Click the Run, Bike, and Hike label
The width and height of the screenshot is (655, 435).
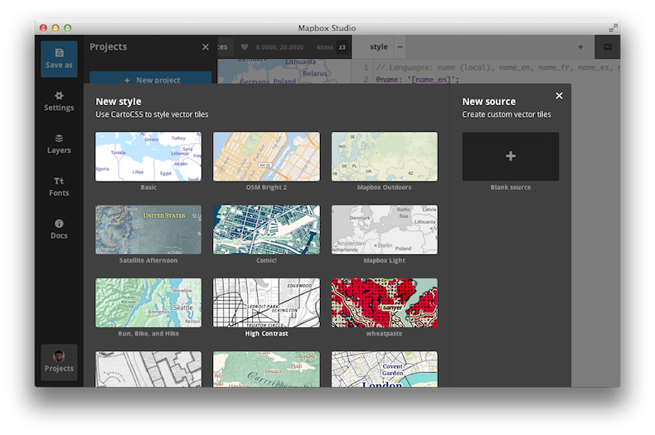point(148,334)
